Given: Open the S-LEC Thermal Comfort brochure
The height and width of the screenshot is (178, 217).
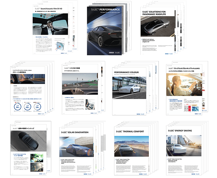Looking at the screenshot, I should pos(132,151).
